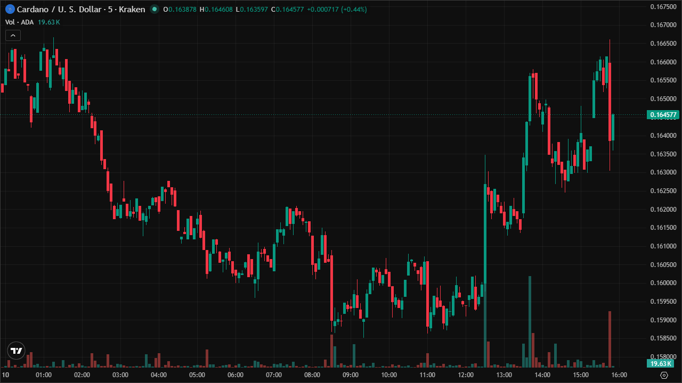Viewport: 682px width, 383px height.
Task: Click the 09:00 time axis label
Action: [351, 375]
